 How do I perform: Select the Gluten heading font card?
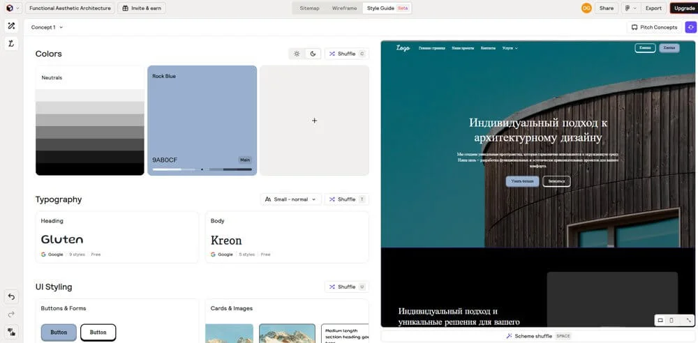pos(117,237)
